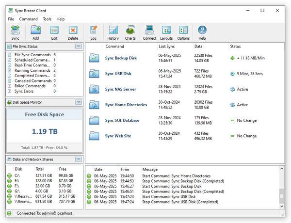Open the History toolbar icon

click(x=113, y=32)
